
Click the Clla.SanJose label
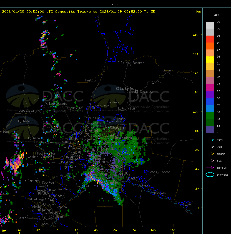(126, 89)
